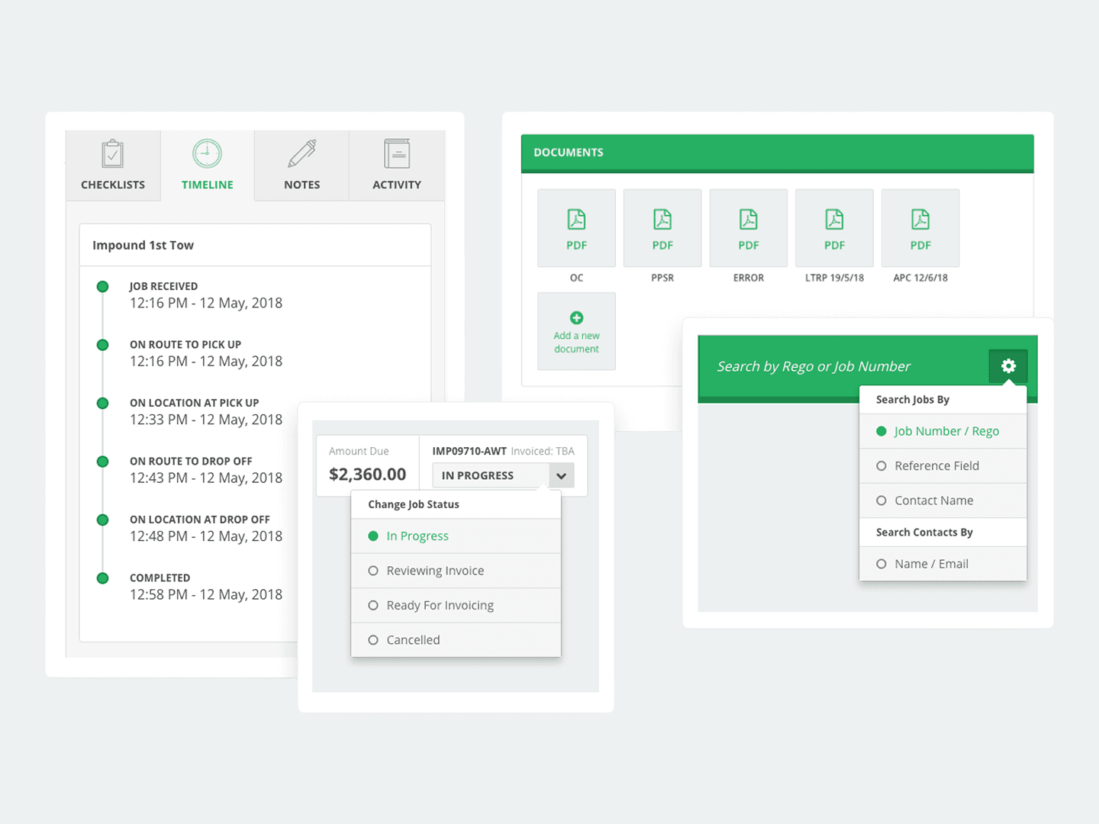The image size is (1099, 824).
Task: Click the Checklists clipboard icon
Action: tap(113, 155)
